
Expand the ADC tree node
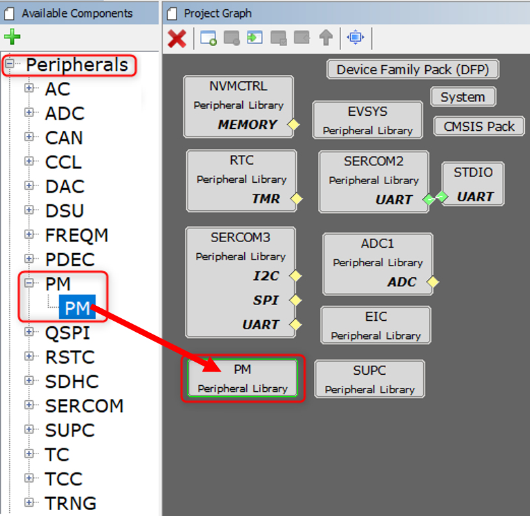29,113
